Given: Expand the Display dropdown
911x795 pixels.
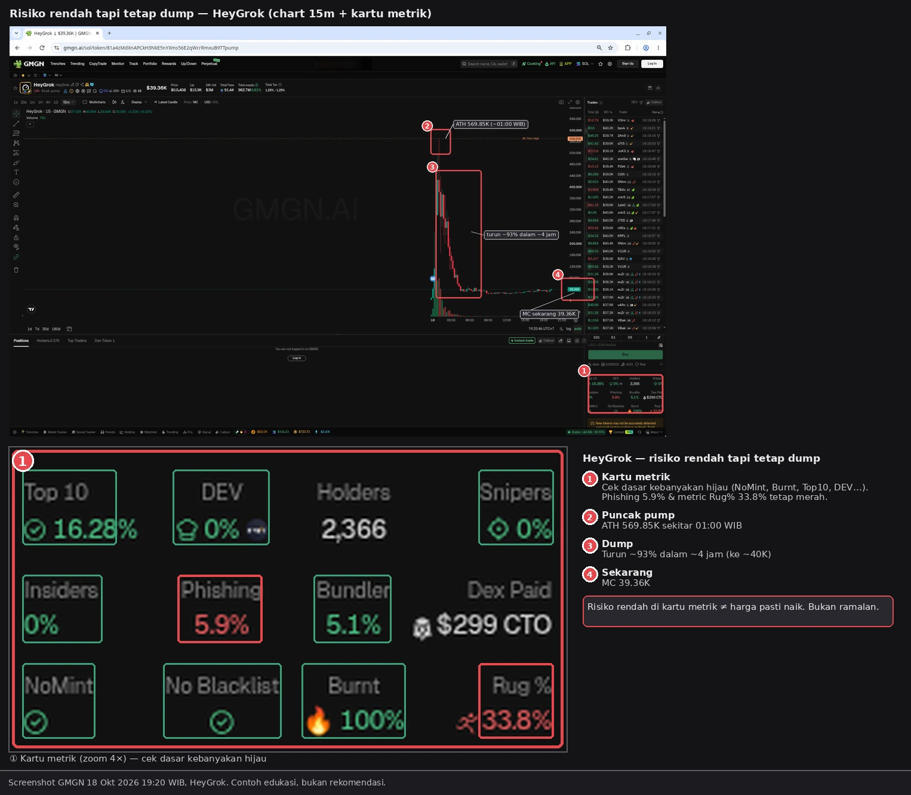Looking at the screenshot, I should (x=139, y=102).
